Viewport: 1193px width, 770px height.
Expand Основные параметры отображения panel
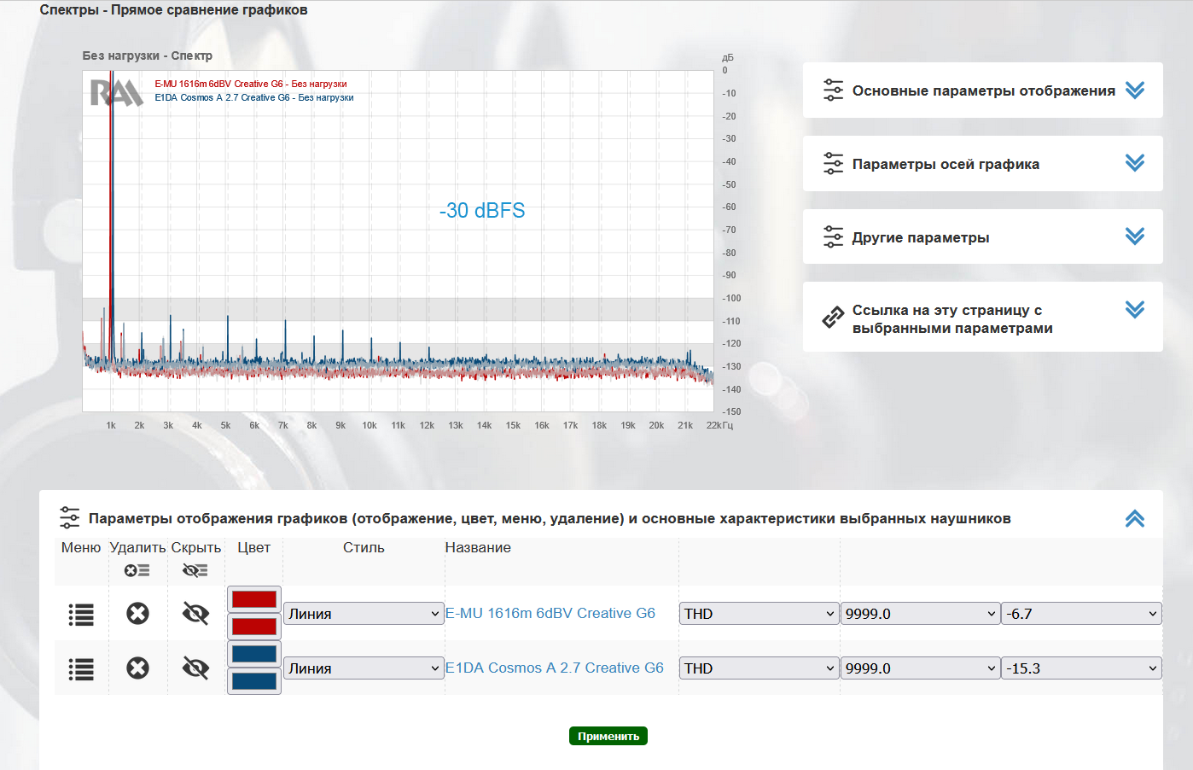click(x=1134, y=90)
